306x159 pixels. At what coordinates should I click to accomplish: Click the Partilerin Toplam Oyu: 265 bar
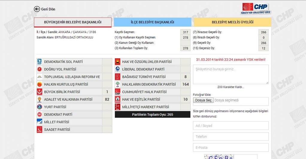(x=153, y=114)
